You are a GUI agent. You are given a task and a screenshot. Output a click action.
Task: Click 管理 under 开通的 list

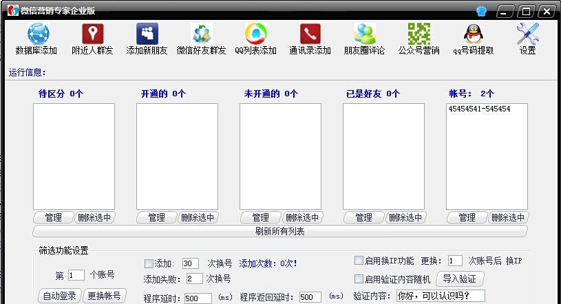[x=157, y=217]
